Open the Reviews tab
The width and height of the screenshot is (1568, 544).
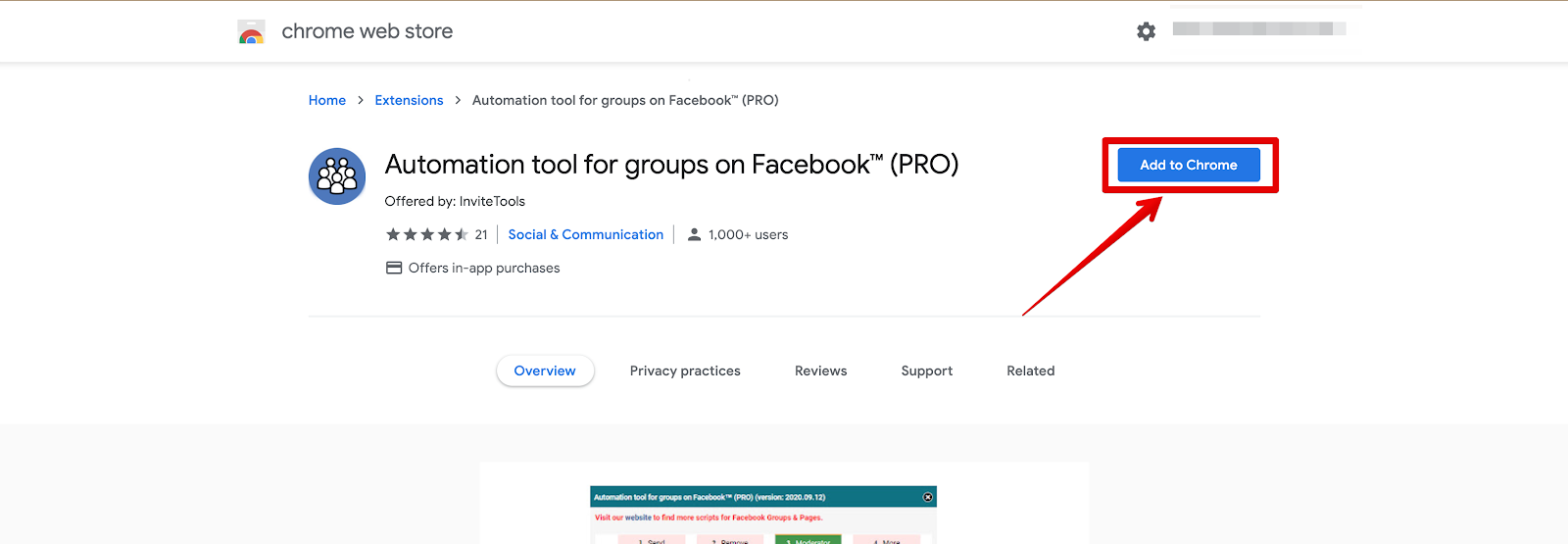(821, 371)
